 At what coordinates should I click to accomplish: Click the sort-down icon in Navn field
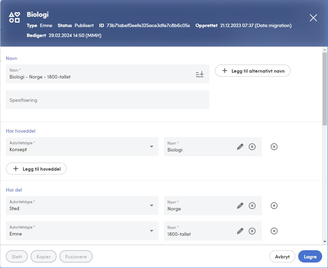[200, 74]
